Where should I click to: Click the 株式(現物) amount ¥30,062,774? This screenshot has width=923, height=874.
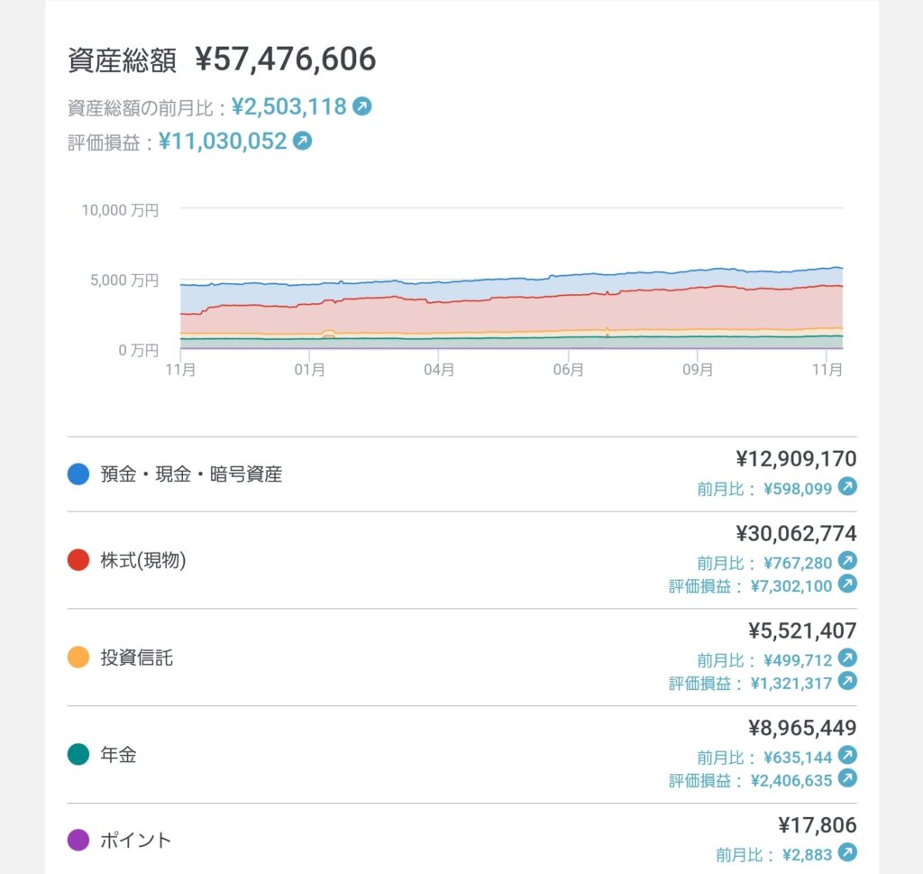tap(796, 534)
